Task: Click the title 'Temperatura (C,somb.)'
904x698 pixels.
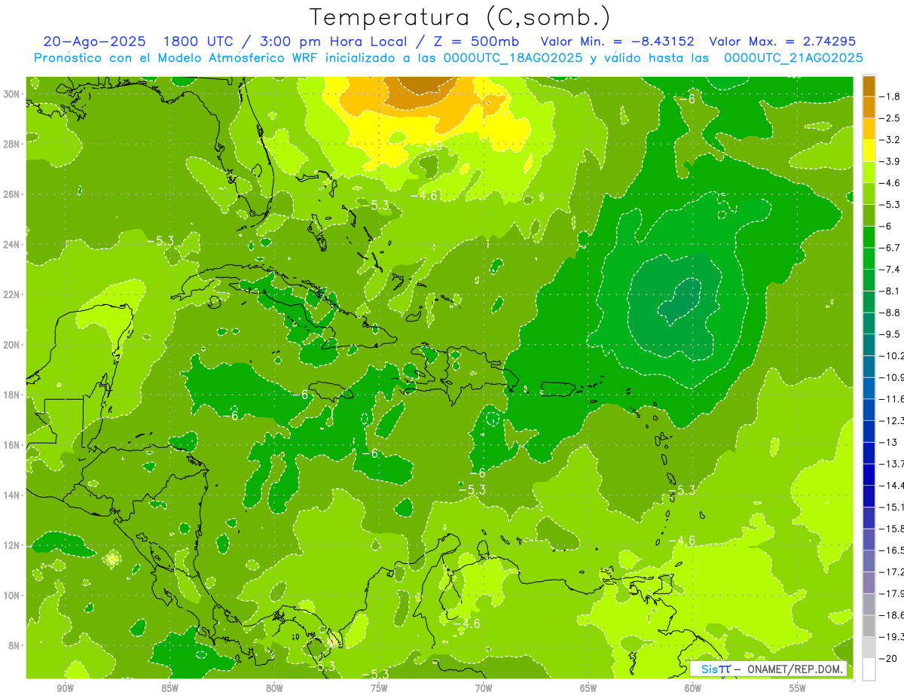Action: click(x=460, y=17)
